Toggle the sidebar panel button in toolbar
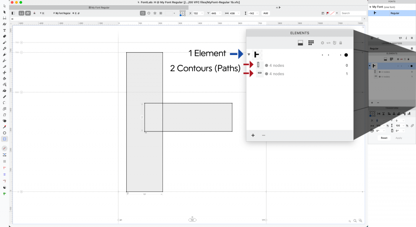416x227 pixels. 13,13
